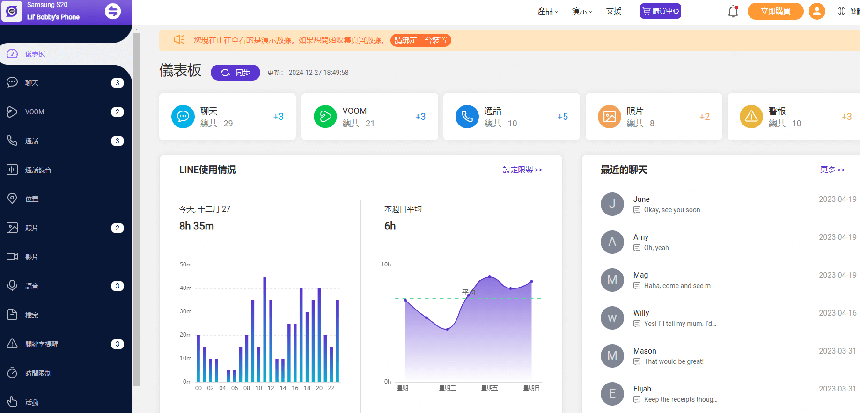
Task: Click the message 'Okay, see you soon.'
Action: pyautogui.click(x=673, y=210)
